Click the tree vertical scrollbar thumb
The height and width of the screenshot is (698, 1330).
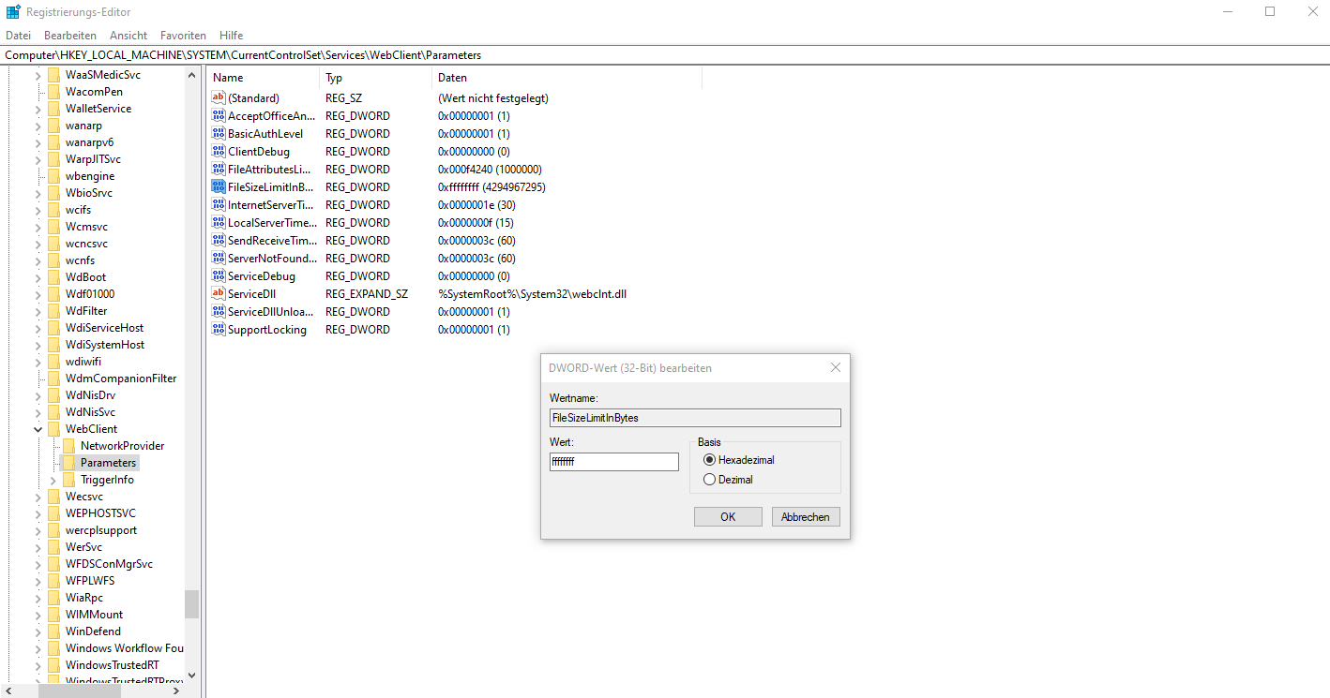pyautogui.click(x=191, y=604)
